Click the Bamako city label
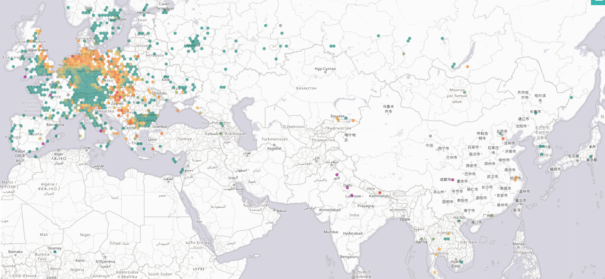Screen dimensions: 605x279 [15, 252]
